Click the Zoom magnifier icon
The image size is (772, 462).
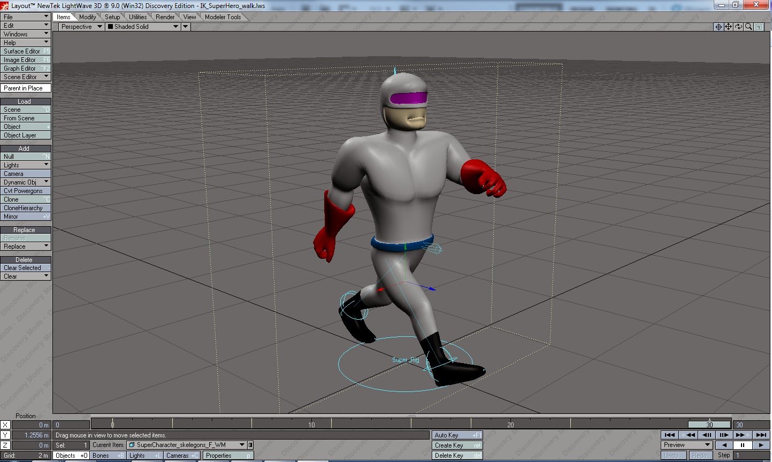point(748,27)
